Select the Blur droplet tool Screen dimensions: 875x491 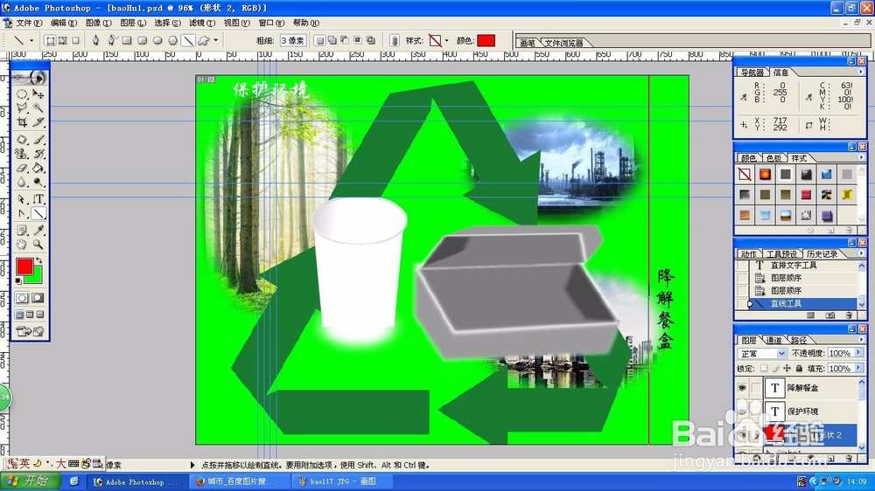pos(23,181)
